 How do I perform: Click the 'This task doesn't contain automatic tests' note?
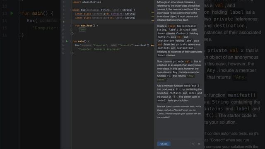[x=179, y=112]
